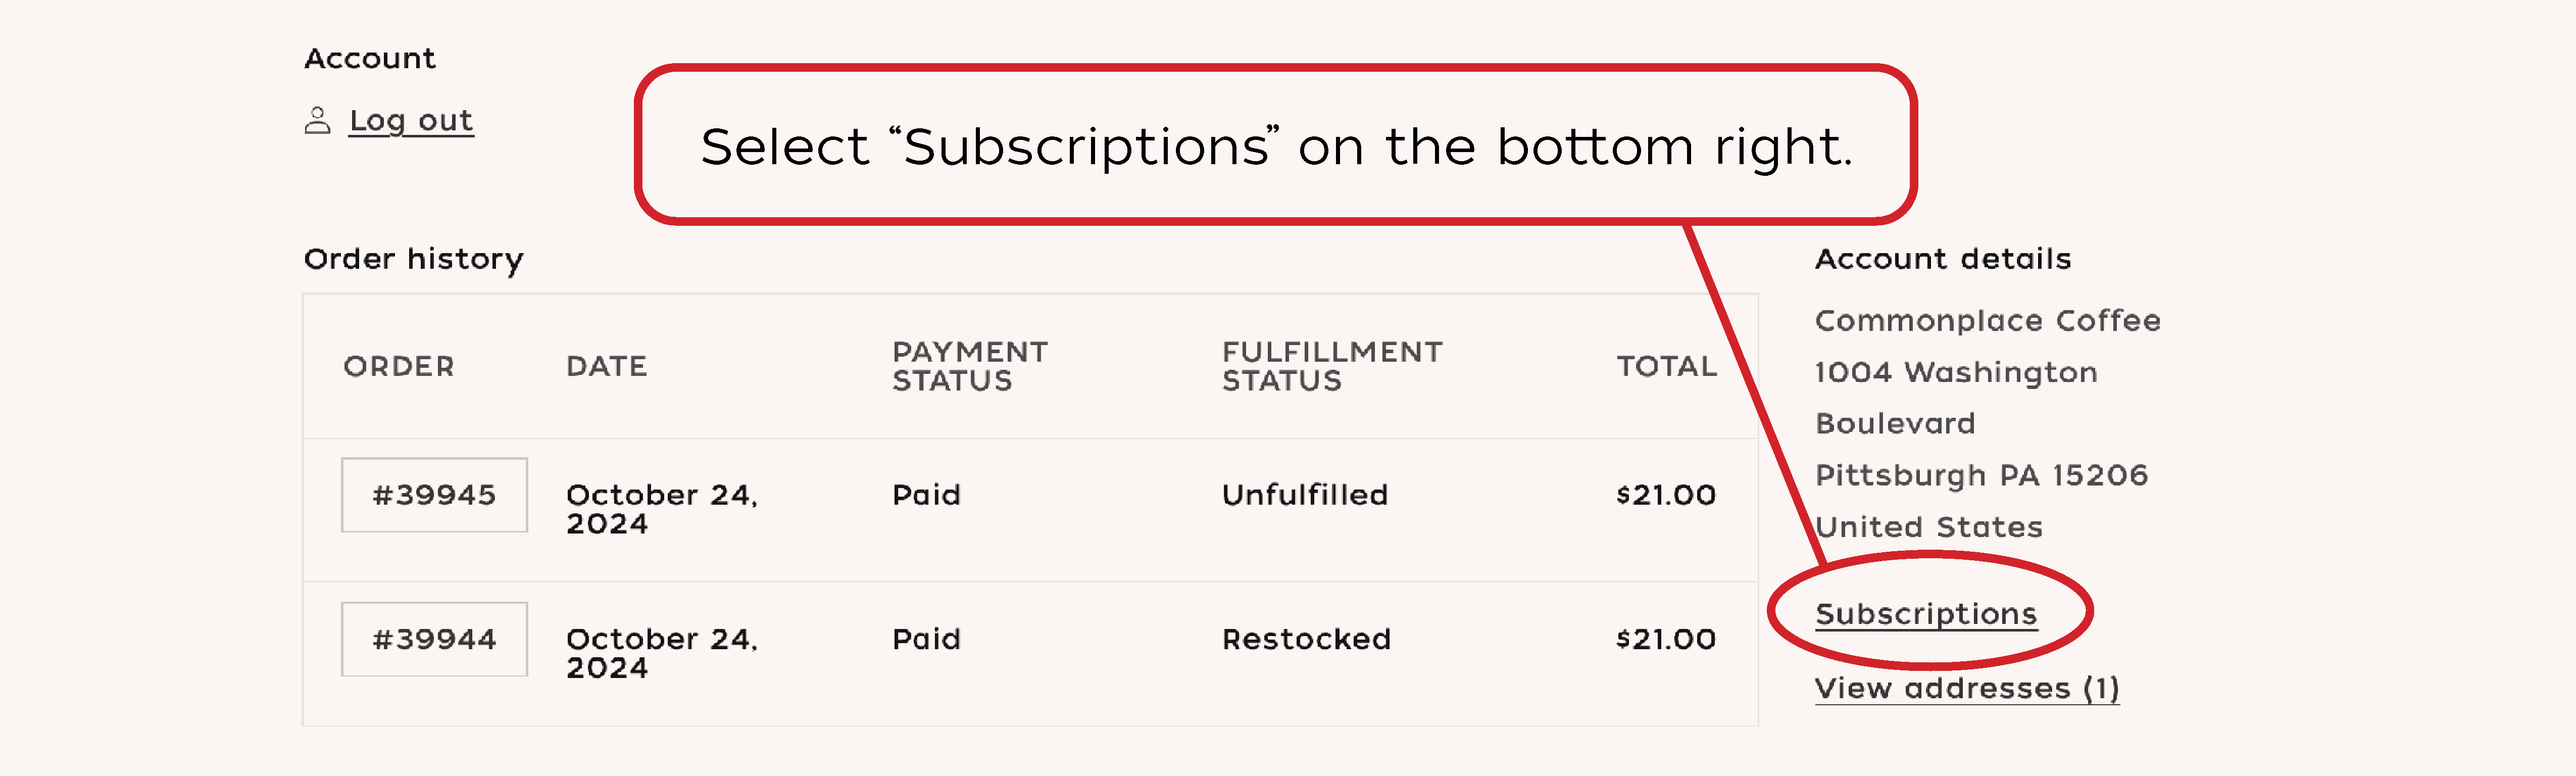Open order #39944
Image resolution: width=2576 pixels, height=776 pixels.
pyautogui.click(x=434, y=639)
